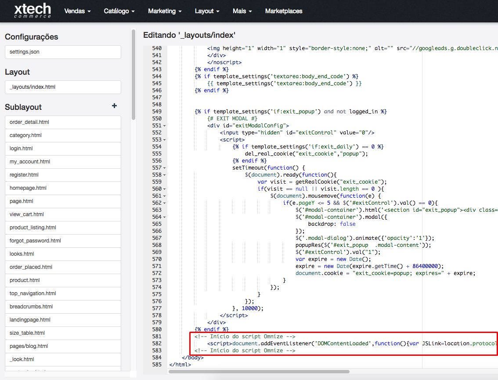Image resolution: width=498 pixels, height=380 pixels.
Task: Open the Layout dropdown menu
Action: (207, 11)
